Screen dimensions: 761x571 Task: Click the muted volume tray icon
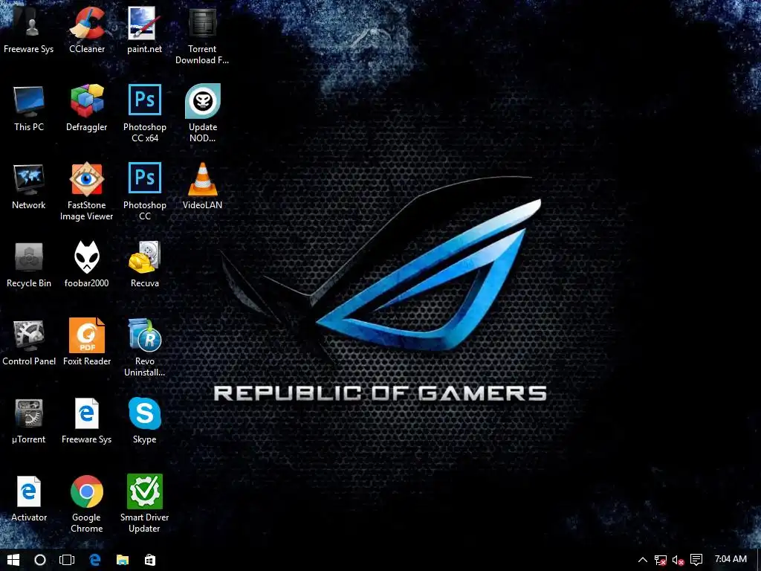(679, 561)
